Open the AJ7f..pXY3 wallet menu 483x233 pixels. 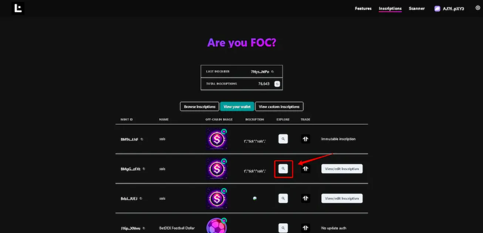450,9
